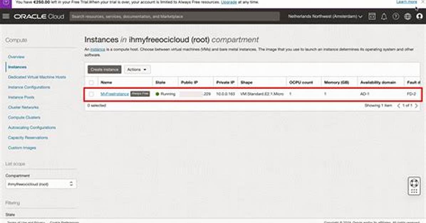Click the Private IP column header
426x223 pixels.
[x=225, y=82]
